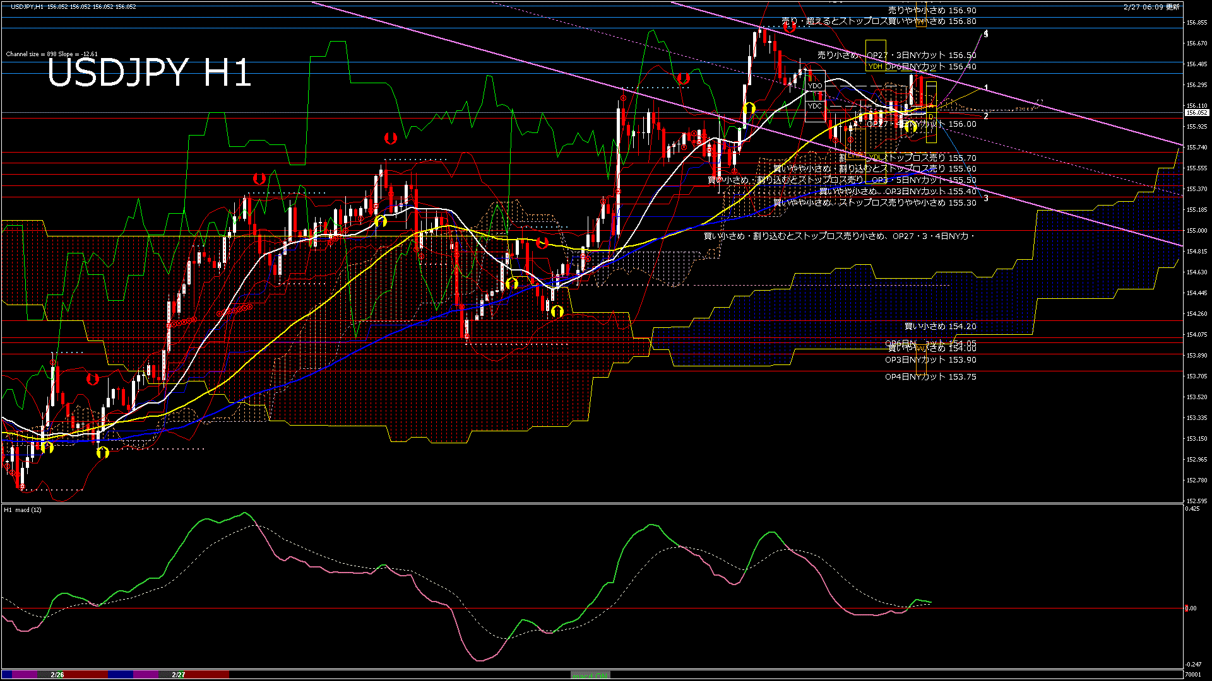Click the 2/27 06:09 更新 timestamp
This screenshot has height=681, width=1212.
(1151, 7)
